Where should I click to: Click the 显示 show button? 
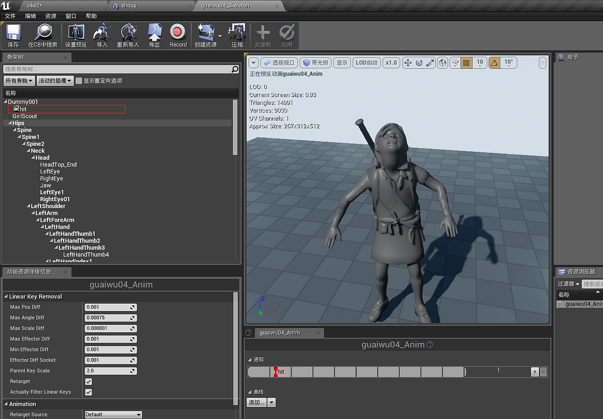(342, 63)
